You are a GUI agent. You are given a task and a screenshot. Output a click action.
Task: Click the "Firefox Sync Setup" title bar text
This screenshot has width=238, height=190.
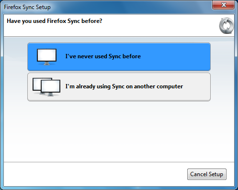point(27,7)
